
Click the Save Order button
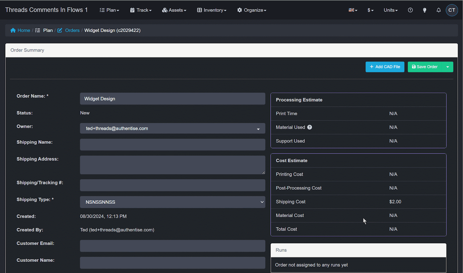425,67
